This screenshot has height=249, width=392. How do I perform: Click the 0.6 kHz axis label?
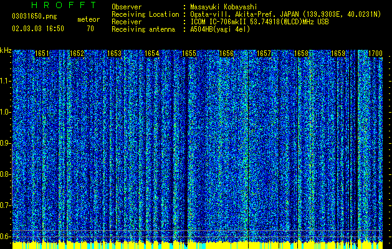(6, 237)
